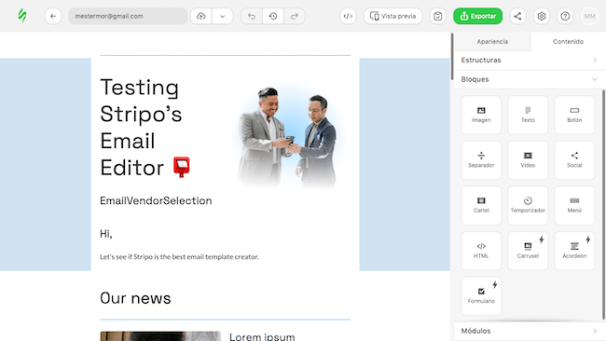Image resolution: width=606 pixels, height=341 pixels.
Task: Open the help question mark icon
Action: click(x=565, y=16)
